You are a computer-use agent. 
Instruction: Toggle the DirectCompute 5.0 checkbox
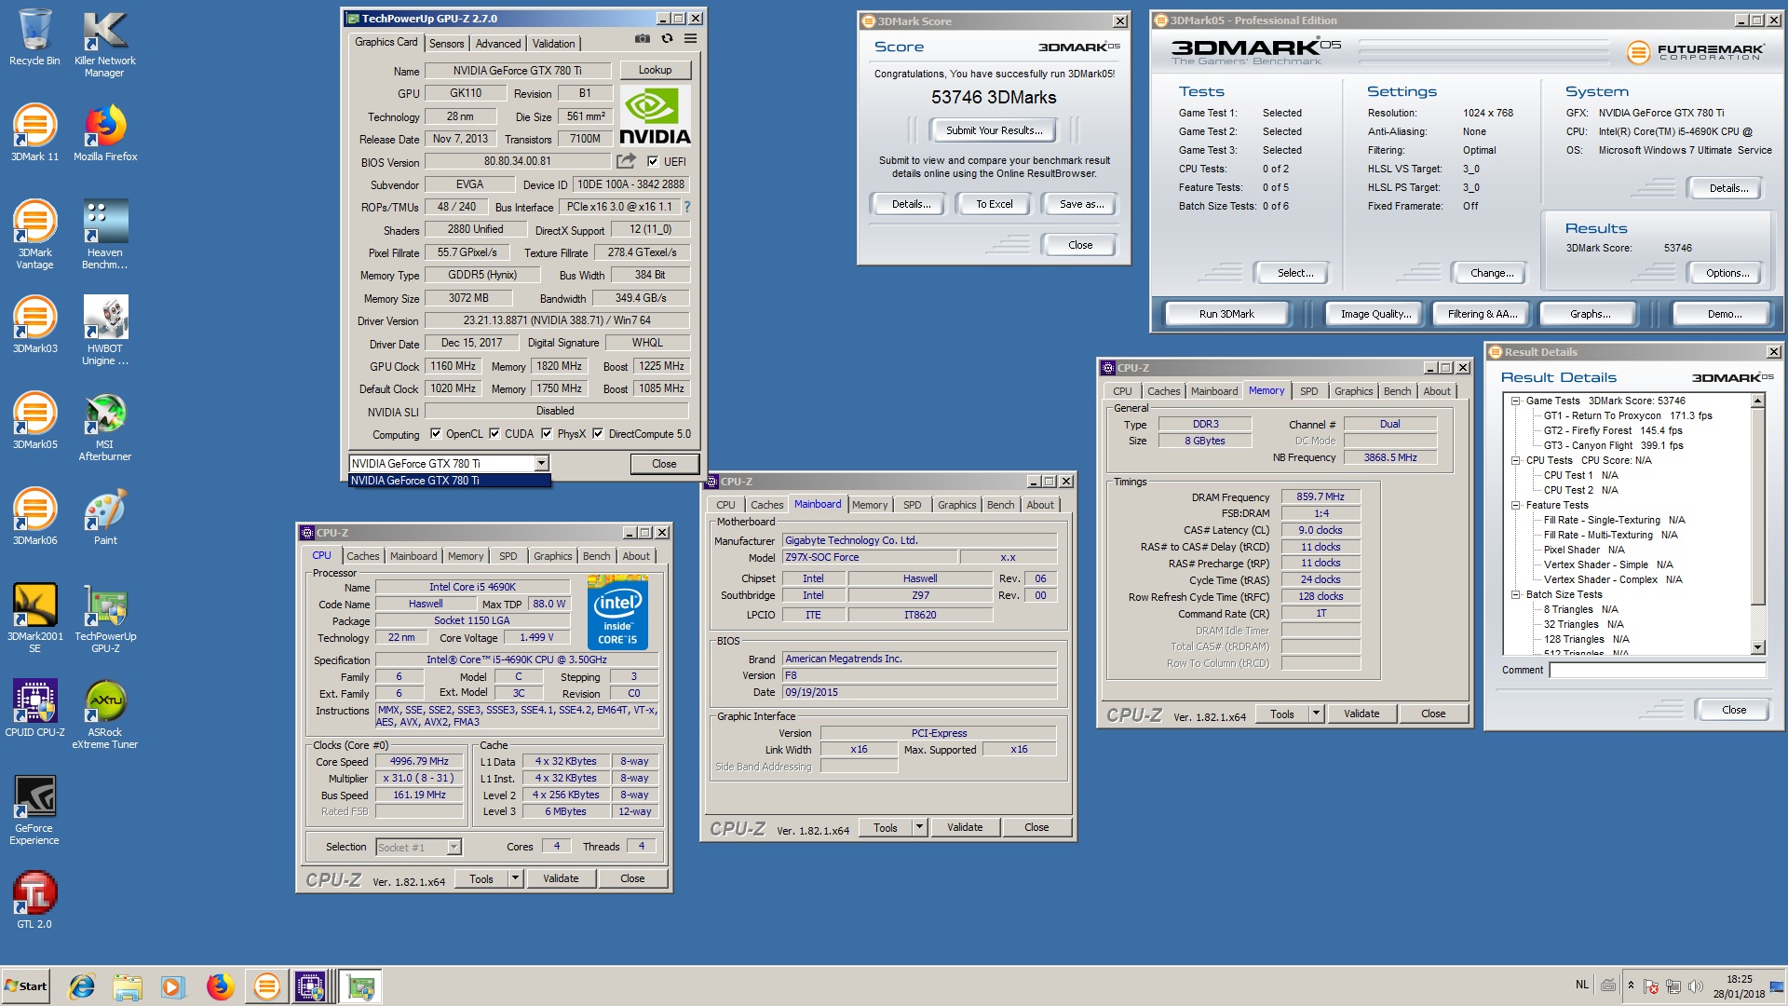598,433
